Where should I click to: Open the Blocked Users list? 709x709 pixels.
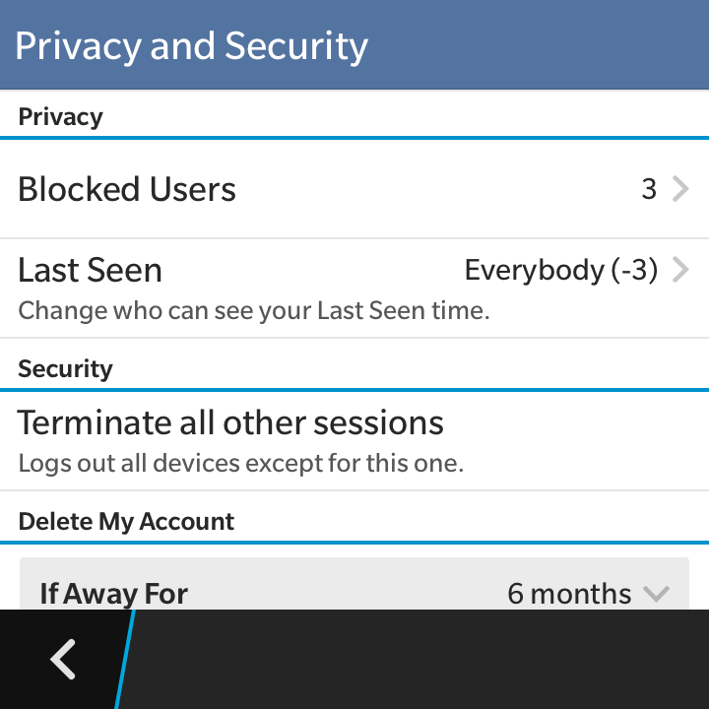click(128, 189)
